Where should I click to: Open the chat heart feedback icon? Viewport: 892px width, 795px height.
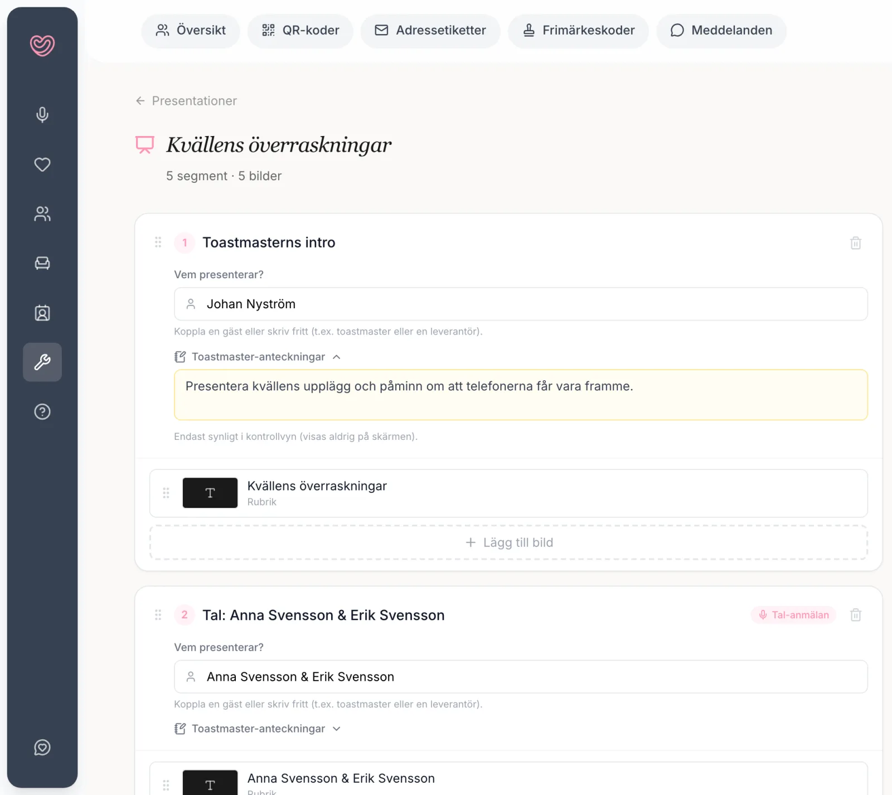click(x=42, y=748)
